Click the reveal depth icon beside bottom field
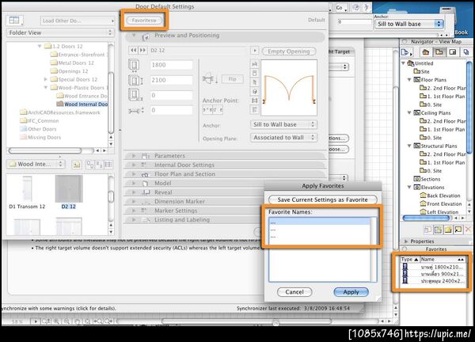Image resolution: width=475 pixels, height=342 pixels. (x=135, y=110)
